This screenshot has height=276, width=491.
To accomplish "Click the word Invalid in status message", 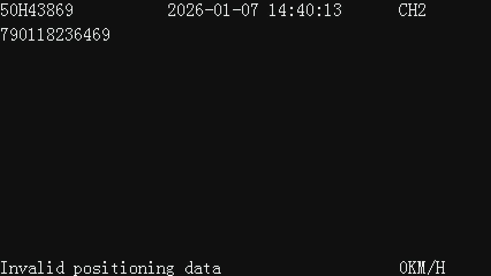I will click(x=32, y=268).
